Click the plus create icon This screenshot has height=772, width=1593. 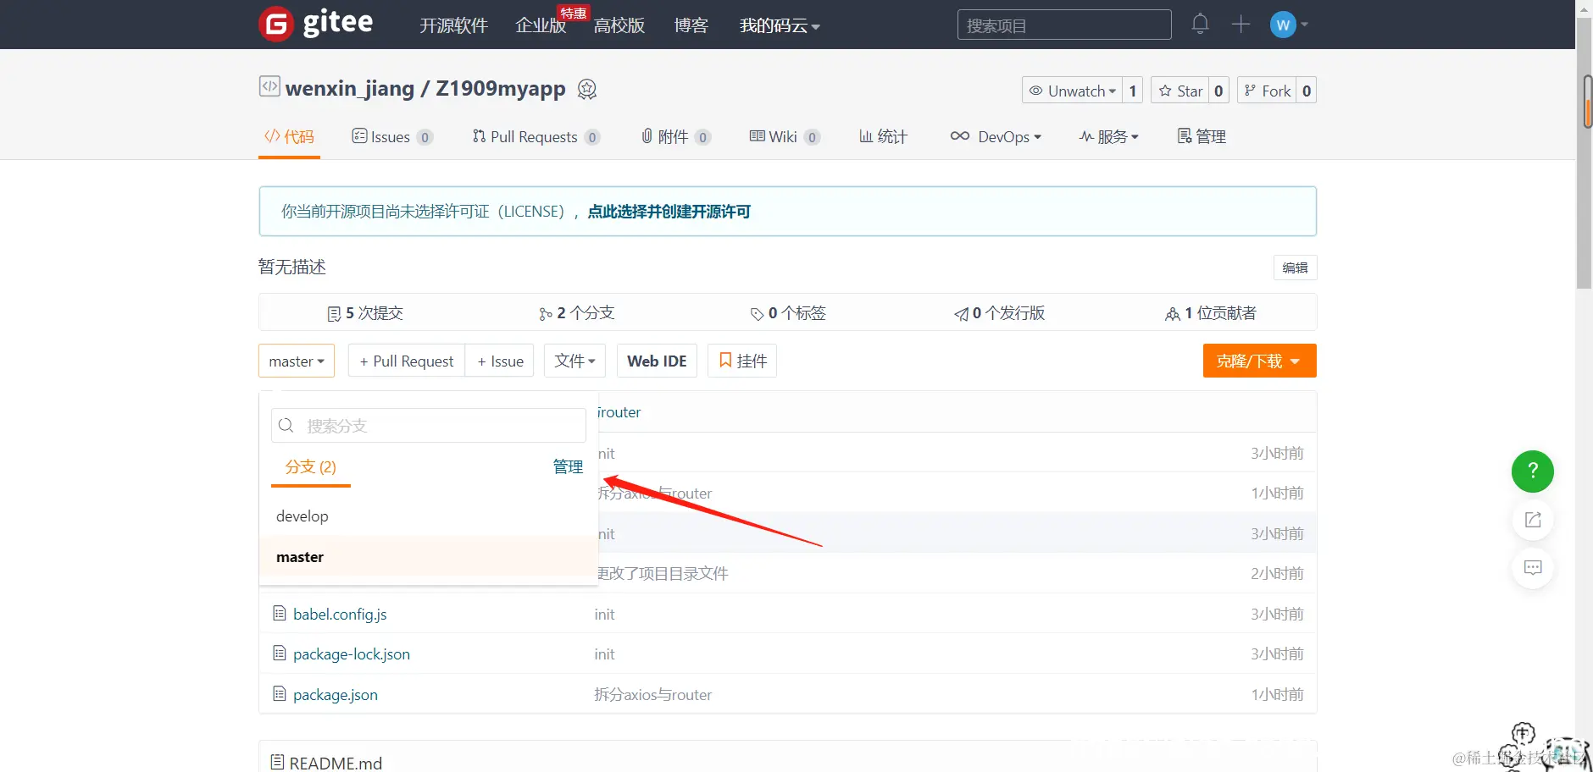[1241, 24]
